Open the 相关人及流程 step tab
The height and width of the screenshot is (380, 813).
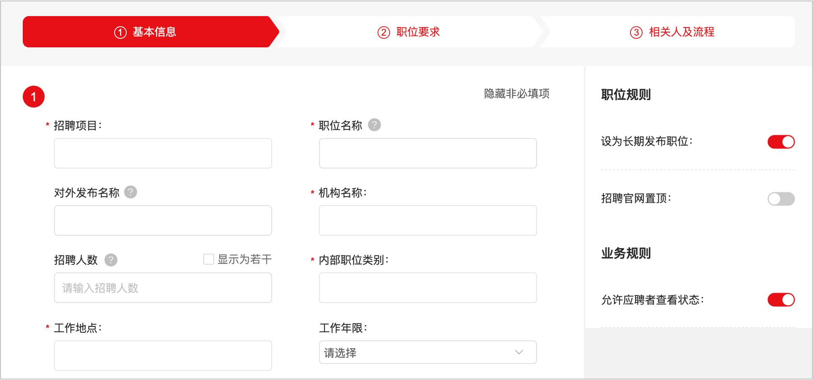point(672,32)
